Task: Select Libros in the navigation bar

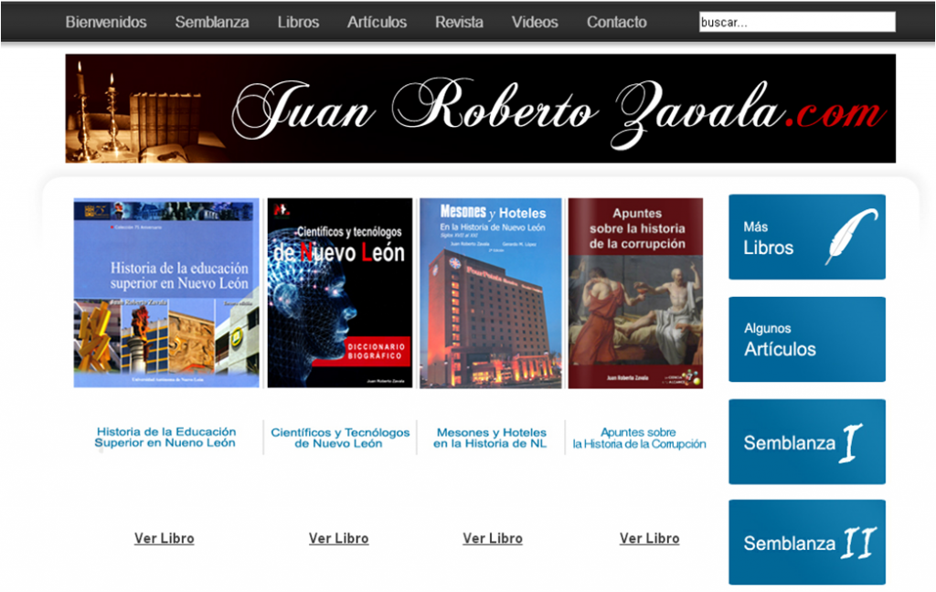Action: click(298, 22)
